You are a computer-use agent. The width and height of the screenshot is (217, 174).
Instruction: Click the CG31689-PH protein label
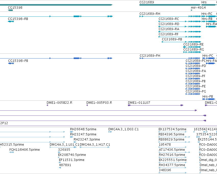coord(150,56)
